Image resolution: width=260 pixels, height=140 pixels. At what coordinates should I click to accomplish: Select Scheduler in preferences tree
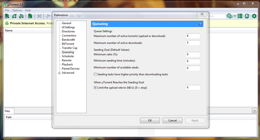click(x=68, y=56)
